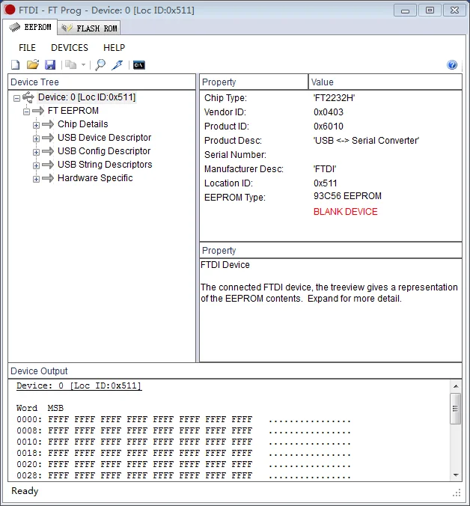Open the HELP menu
The height and width of the screenshot is (506, 470).
(x=114, y=48)
